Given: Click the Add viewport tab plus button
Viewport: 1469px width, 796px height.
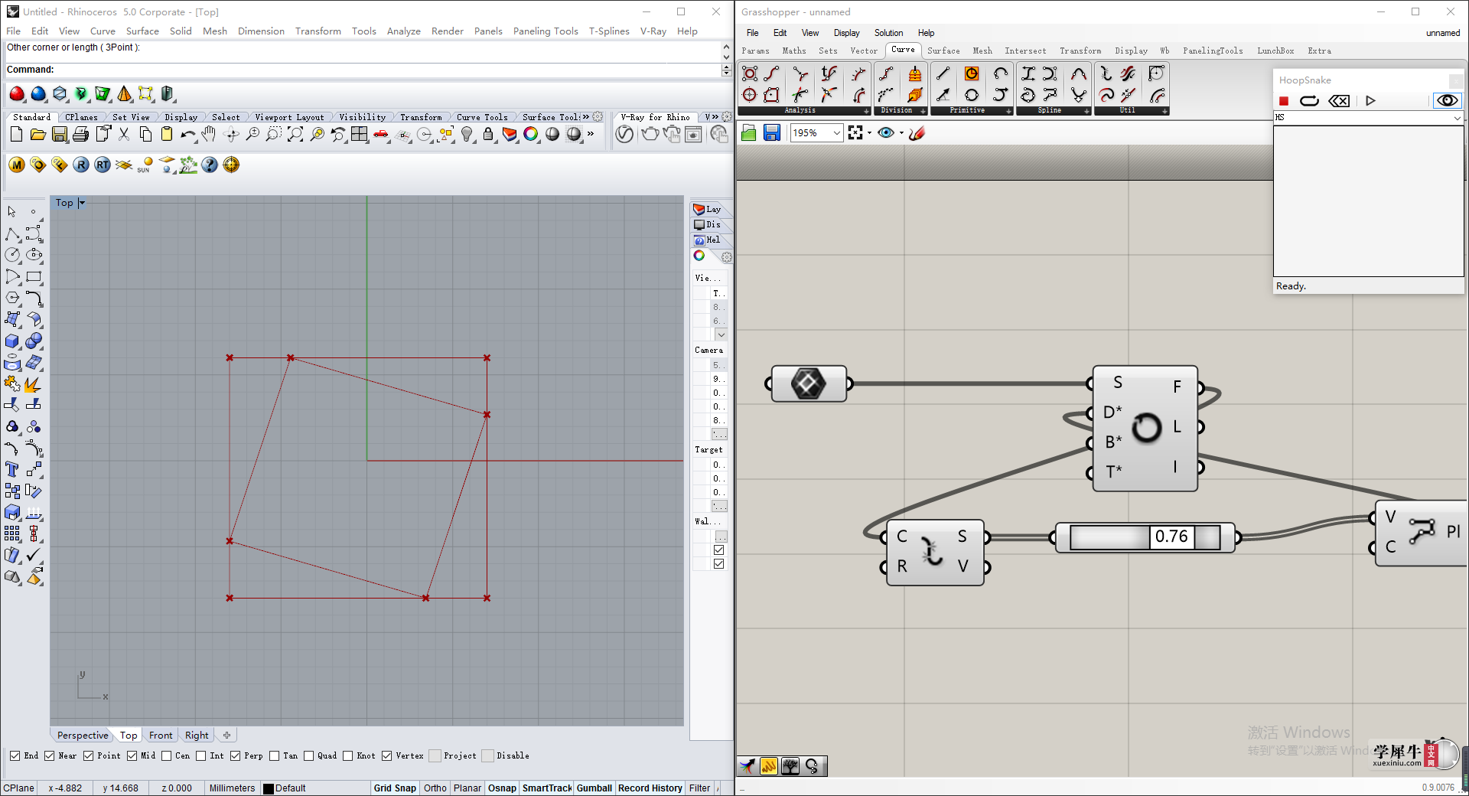Looking at the screenshot, I should (x=226, y=736).
